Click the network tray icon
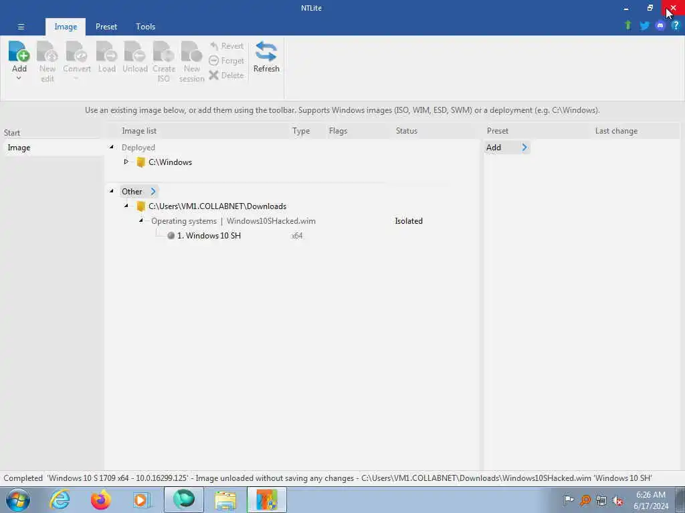 601,500
